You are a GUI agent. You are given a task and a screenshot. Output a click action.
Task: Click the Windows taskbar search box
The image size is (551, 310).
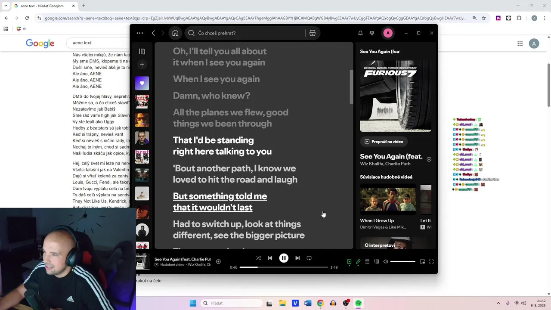point(232,303)
